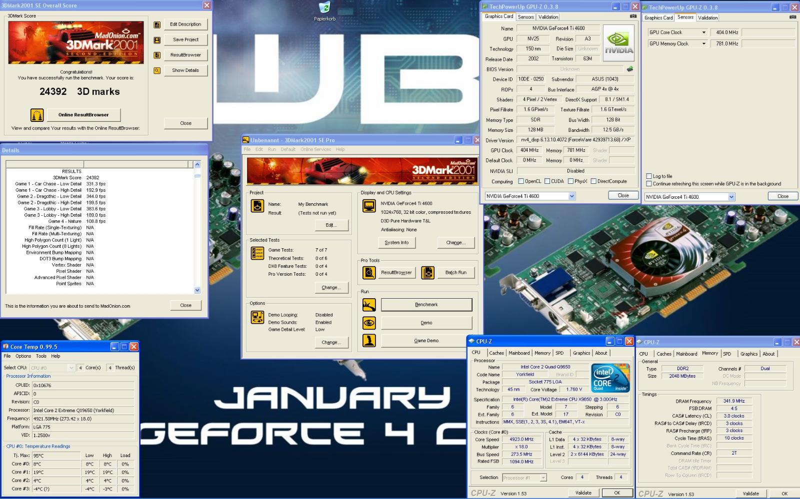Switch to the SPD tab in the CPU-Z window showing Memory
Viewport: 800px width, 499px height.
coord(727,354)
